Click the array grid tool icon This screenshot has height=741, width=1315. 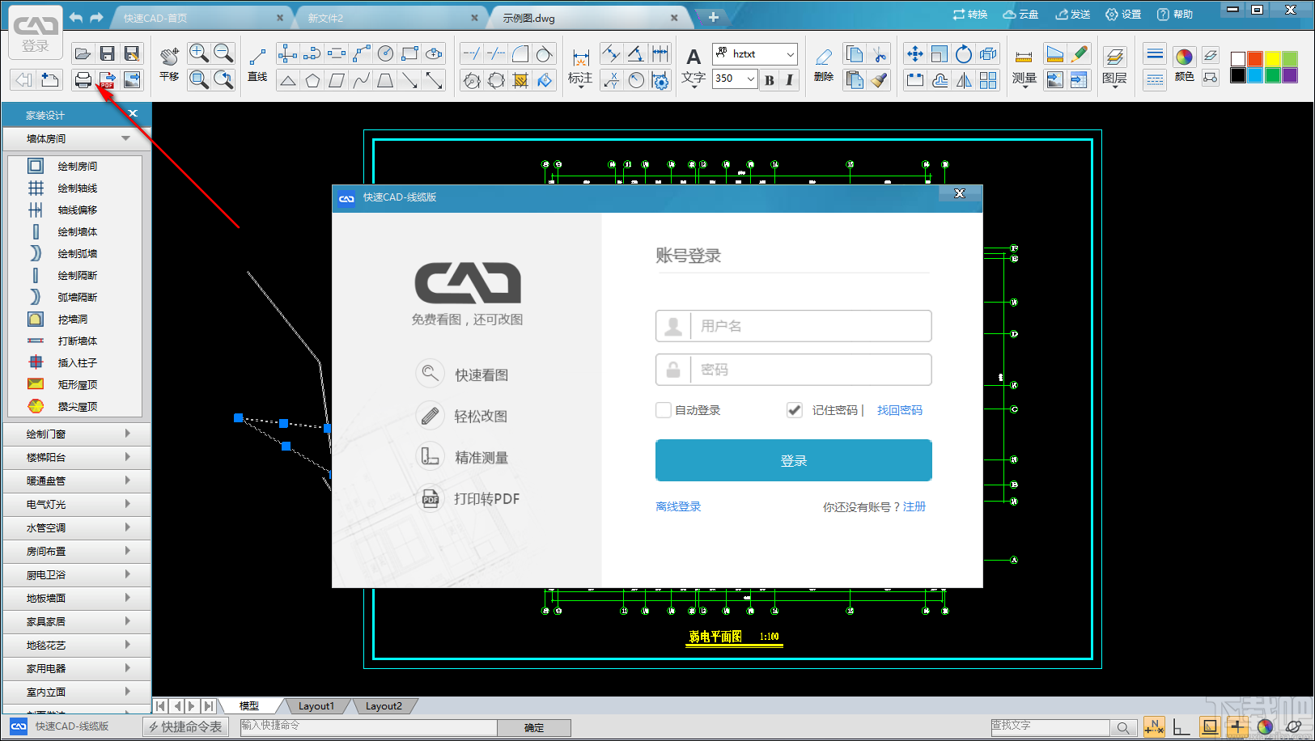point(988,79)
